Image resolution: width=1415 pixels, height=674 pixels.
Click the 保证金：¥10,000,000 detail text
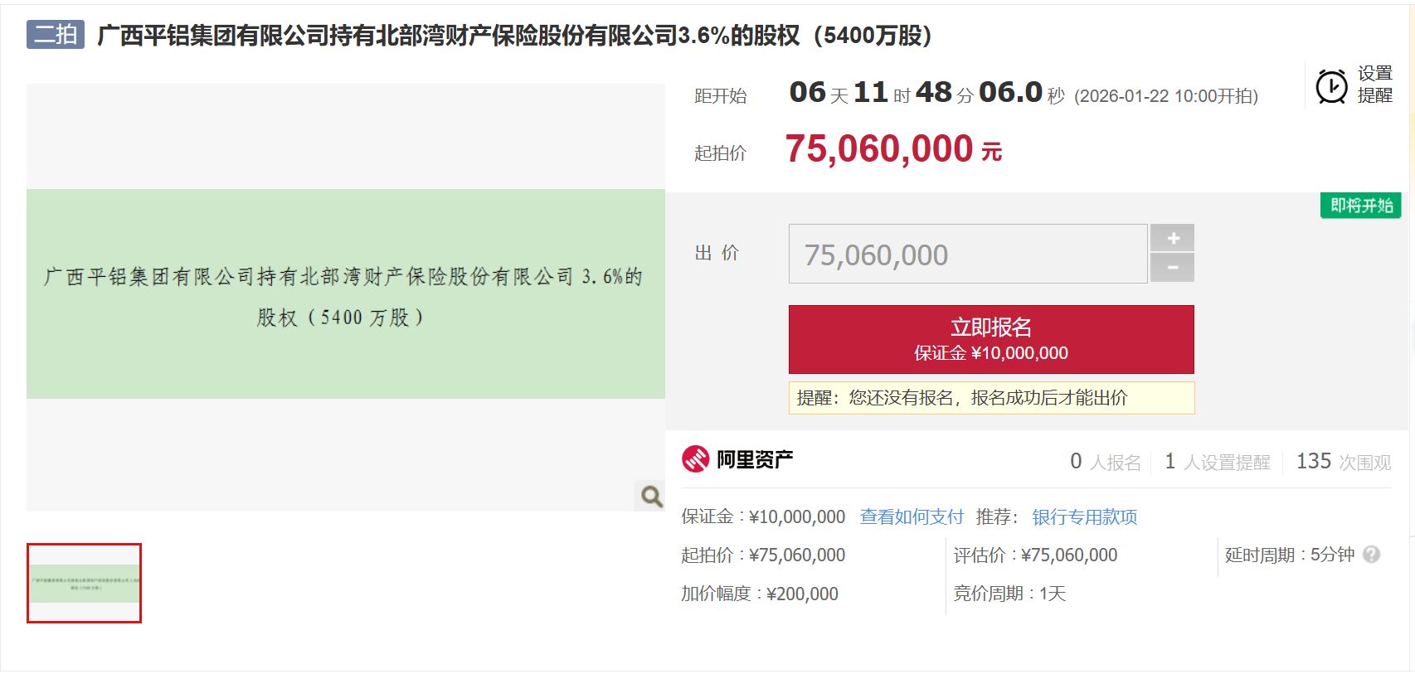[763, 516]
